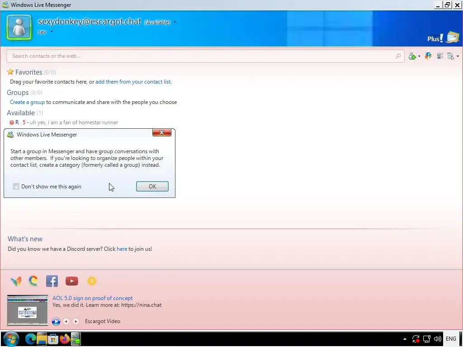Viewport: 463px width, 347px height.
Task: Show hidden tray icons arrow
Action: click(405, 339)
